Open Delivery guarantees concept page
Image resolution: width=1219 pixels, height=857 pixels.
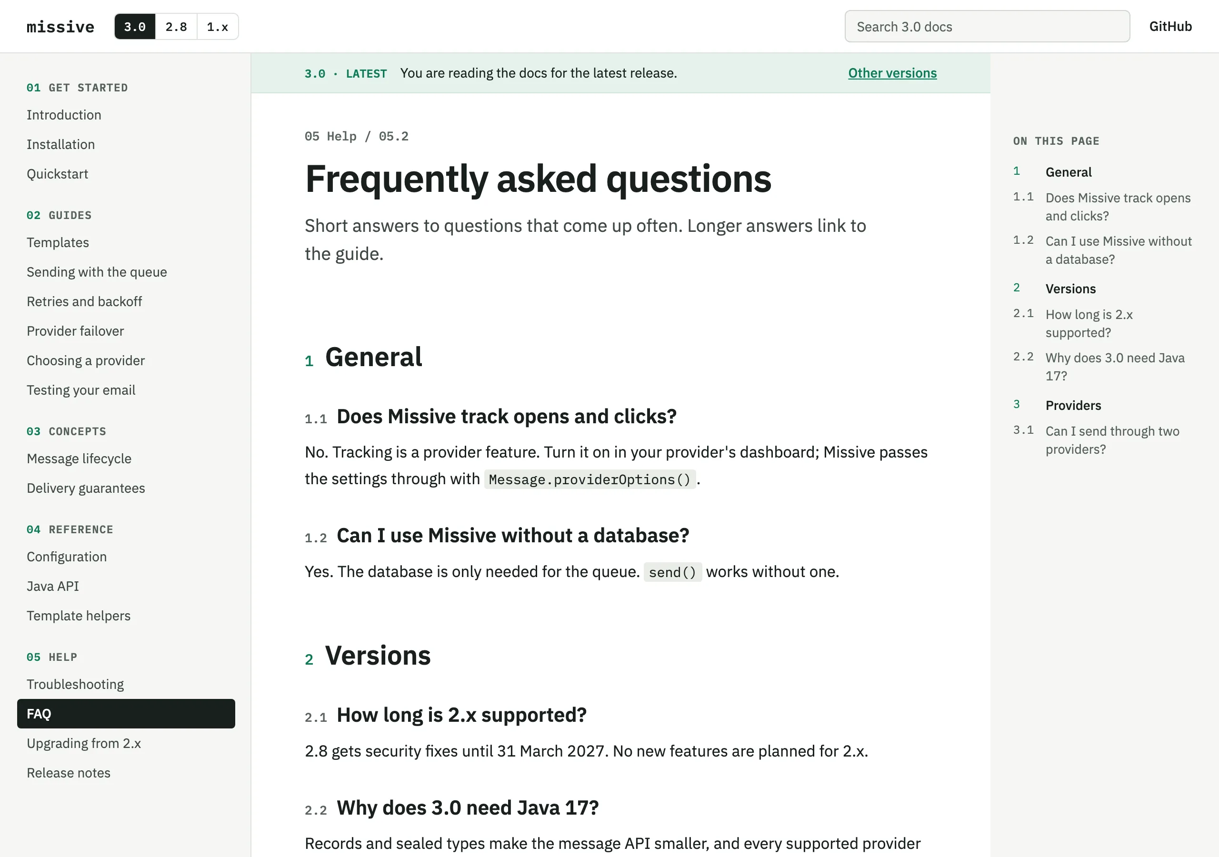(86, 488)
